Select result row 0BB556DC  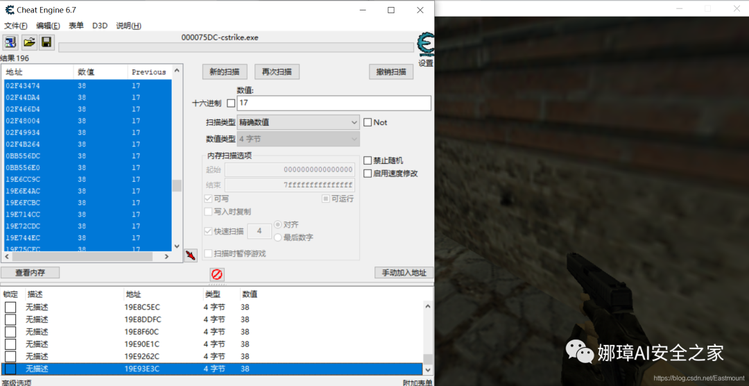[87, 156]
